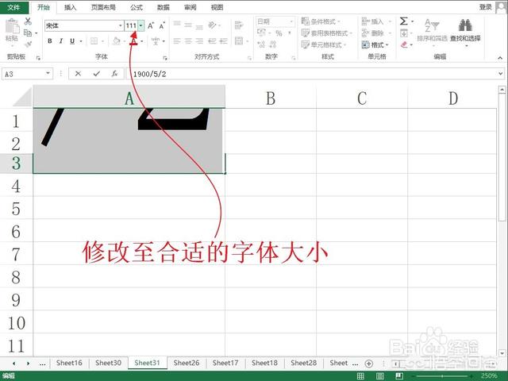Open Find and Select (查找和选择)
This screenshot has height=381, width=508.
coord(465,32)
